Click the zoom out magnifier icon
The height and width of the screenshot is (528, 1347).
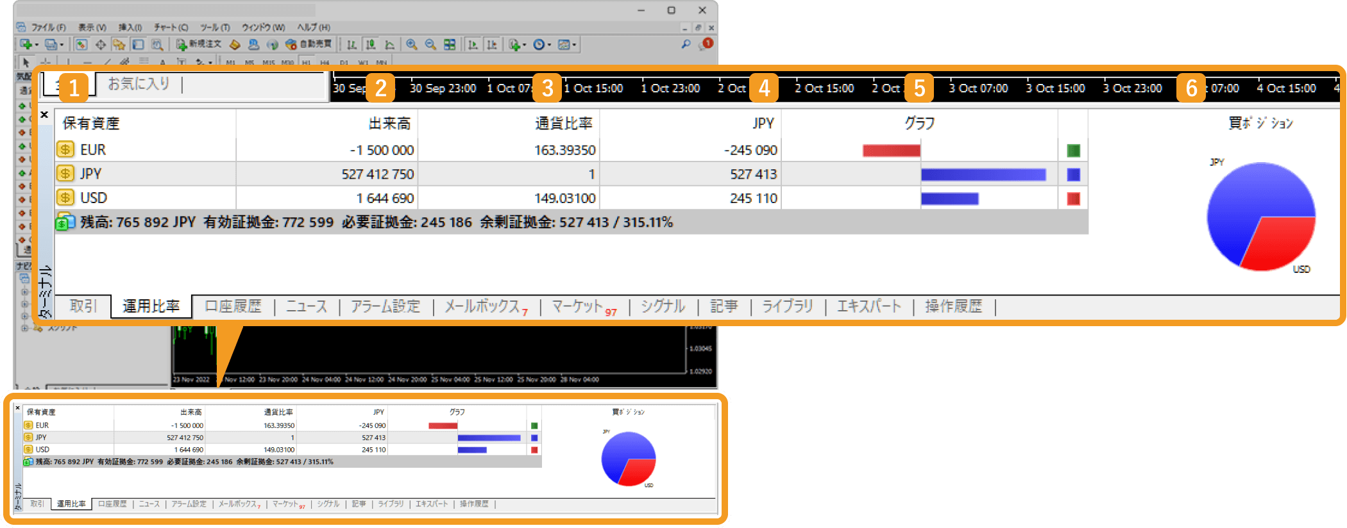pos(430,44)
